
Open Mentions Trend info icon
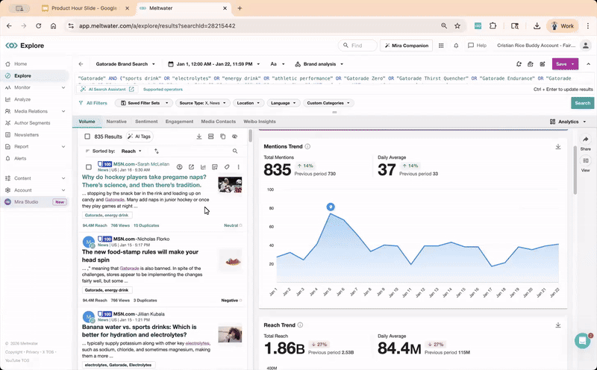pos(307,146)
